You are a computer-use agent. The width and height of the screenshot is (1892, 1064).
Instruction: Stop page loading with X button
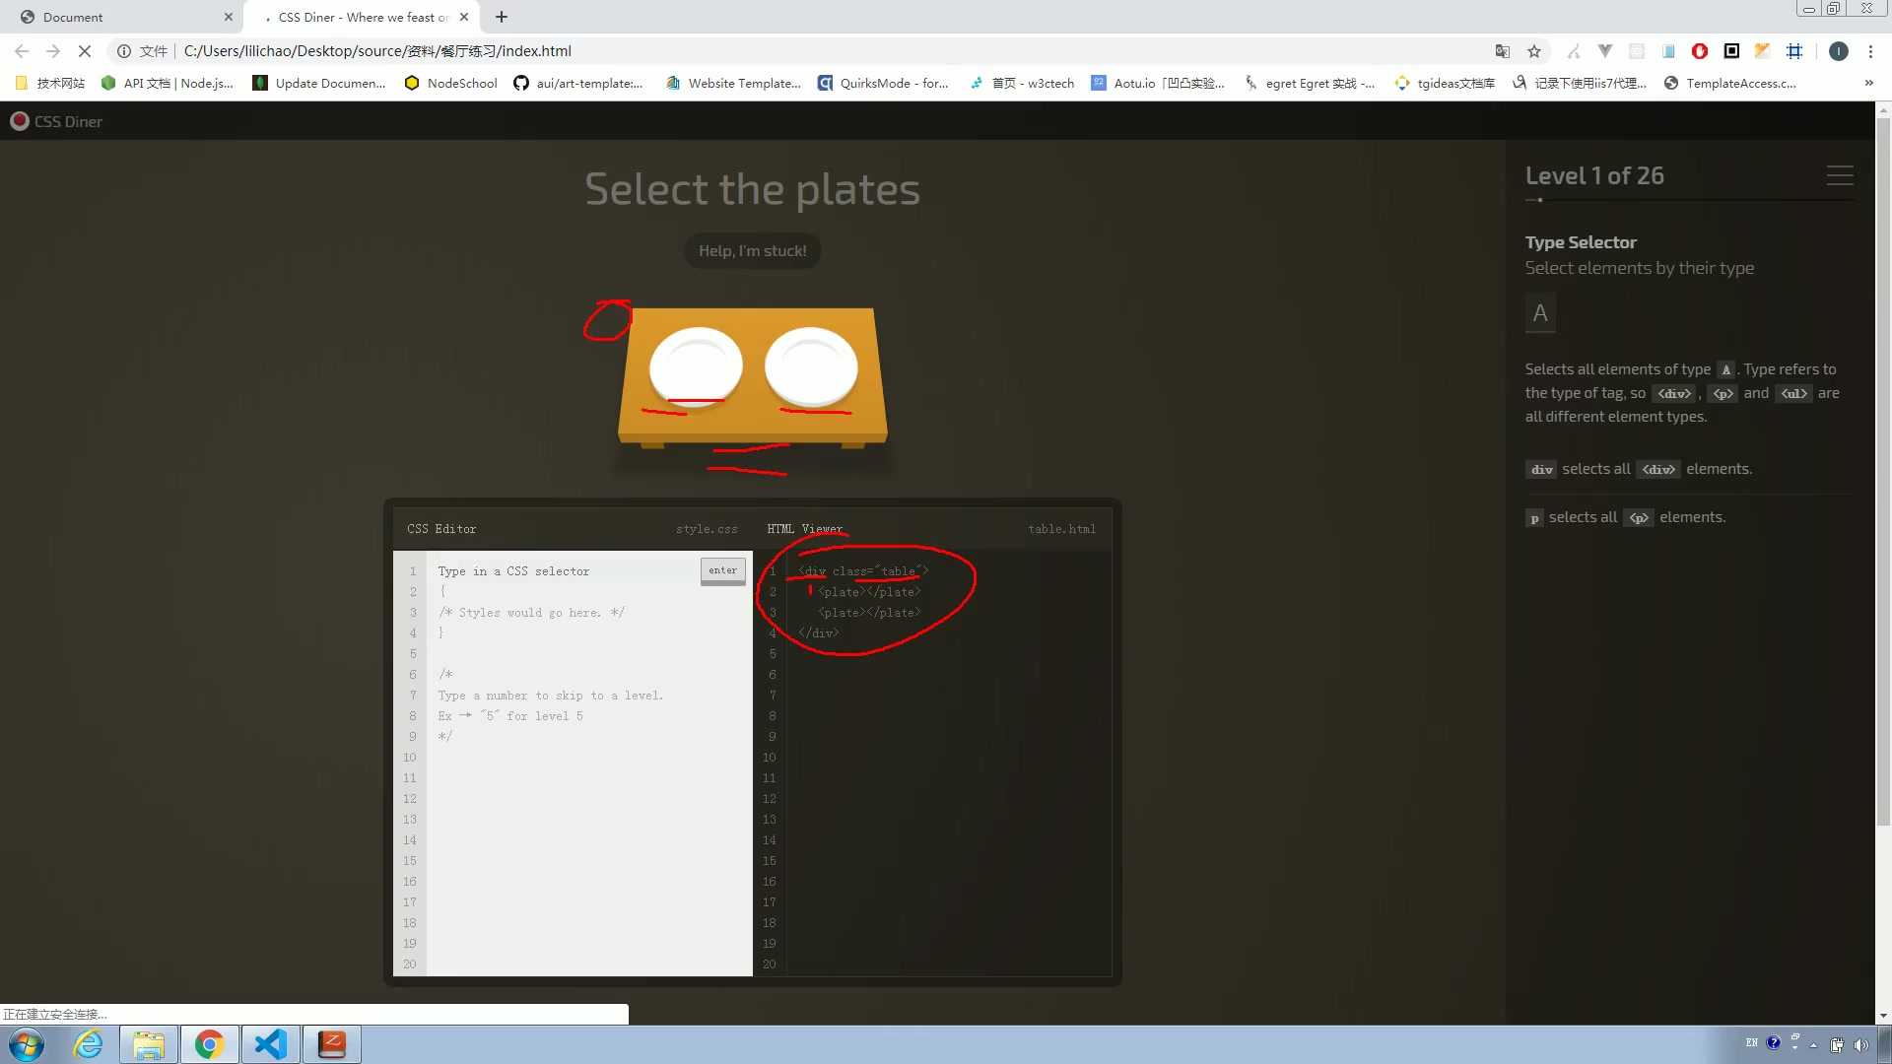click(x=85, y=51)
